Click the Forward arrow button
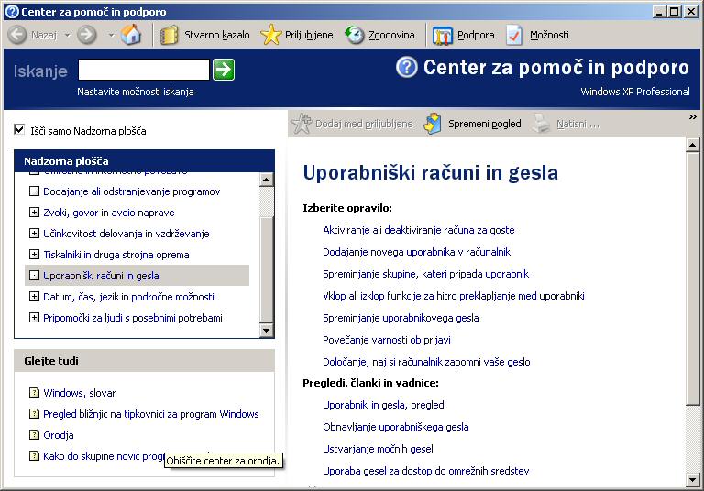The image size is (704, 491). (87, 35)
